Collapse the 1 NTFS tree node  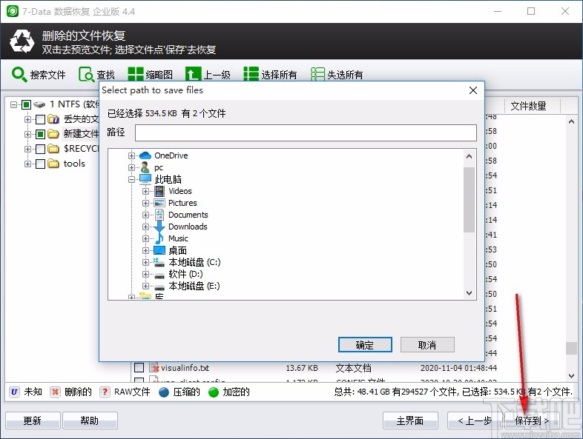[x=14, y=104]
